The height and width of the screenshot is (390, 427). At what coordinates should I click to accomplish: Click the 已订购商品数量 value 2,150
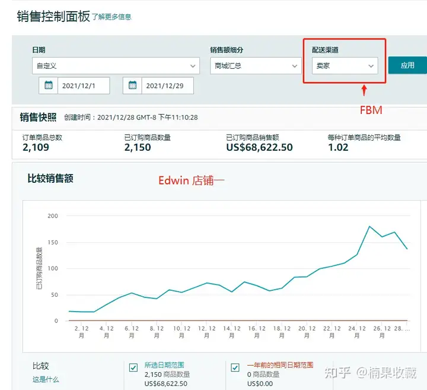pyautogui.click(x=138, y=147)
